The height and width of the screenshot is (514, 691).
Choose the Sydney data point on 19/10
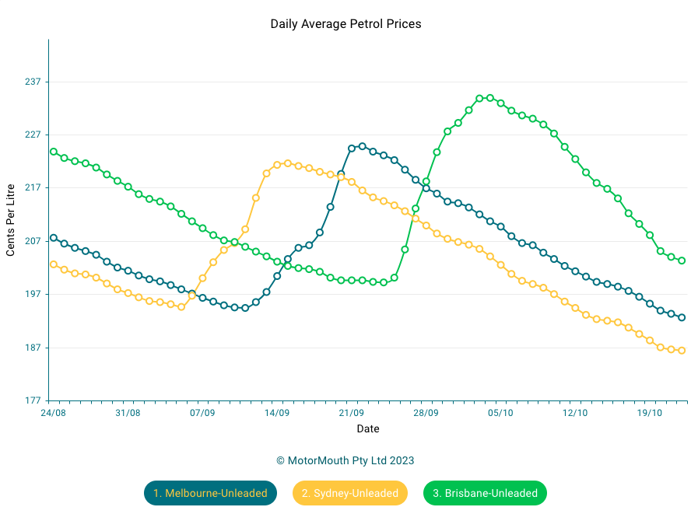pos(650,340)
